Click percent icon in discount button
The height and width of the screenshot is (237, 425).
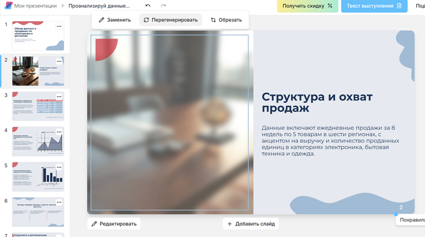[x=330, y=6]
